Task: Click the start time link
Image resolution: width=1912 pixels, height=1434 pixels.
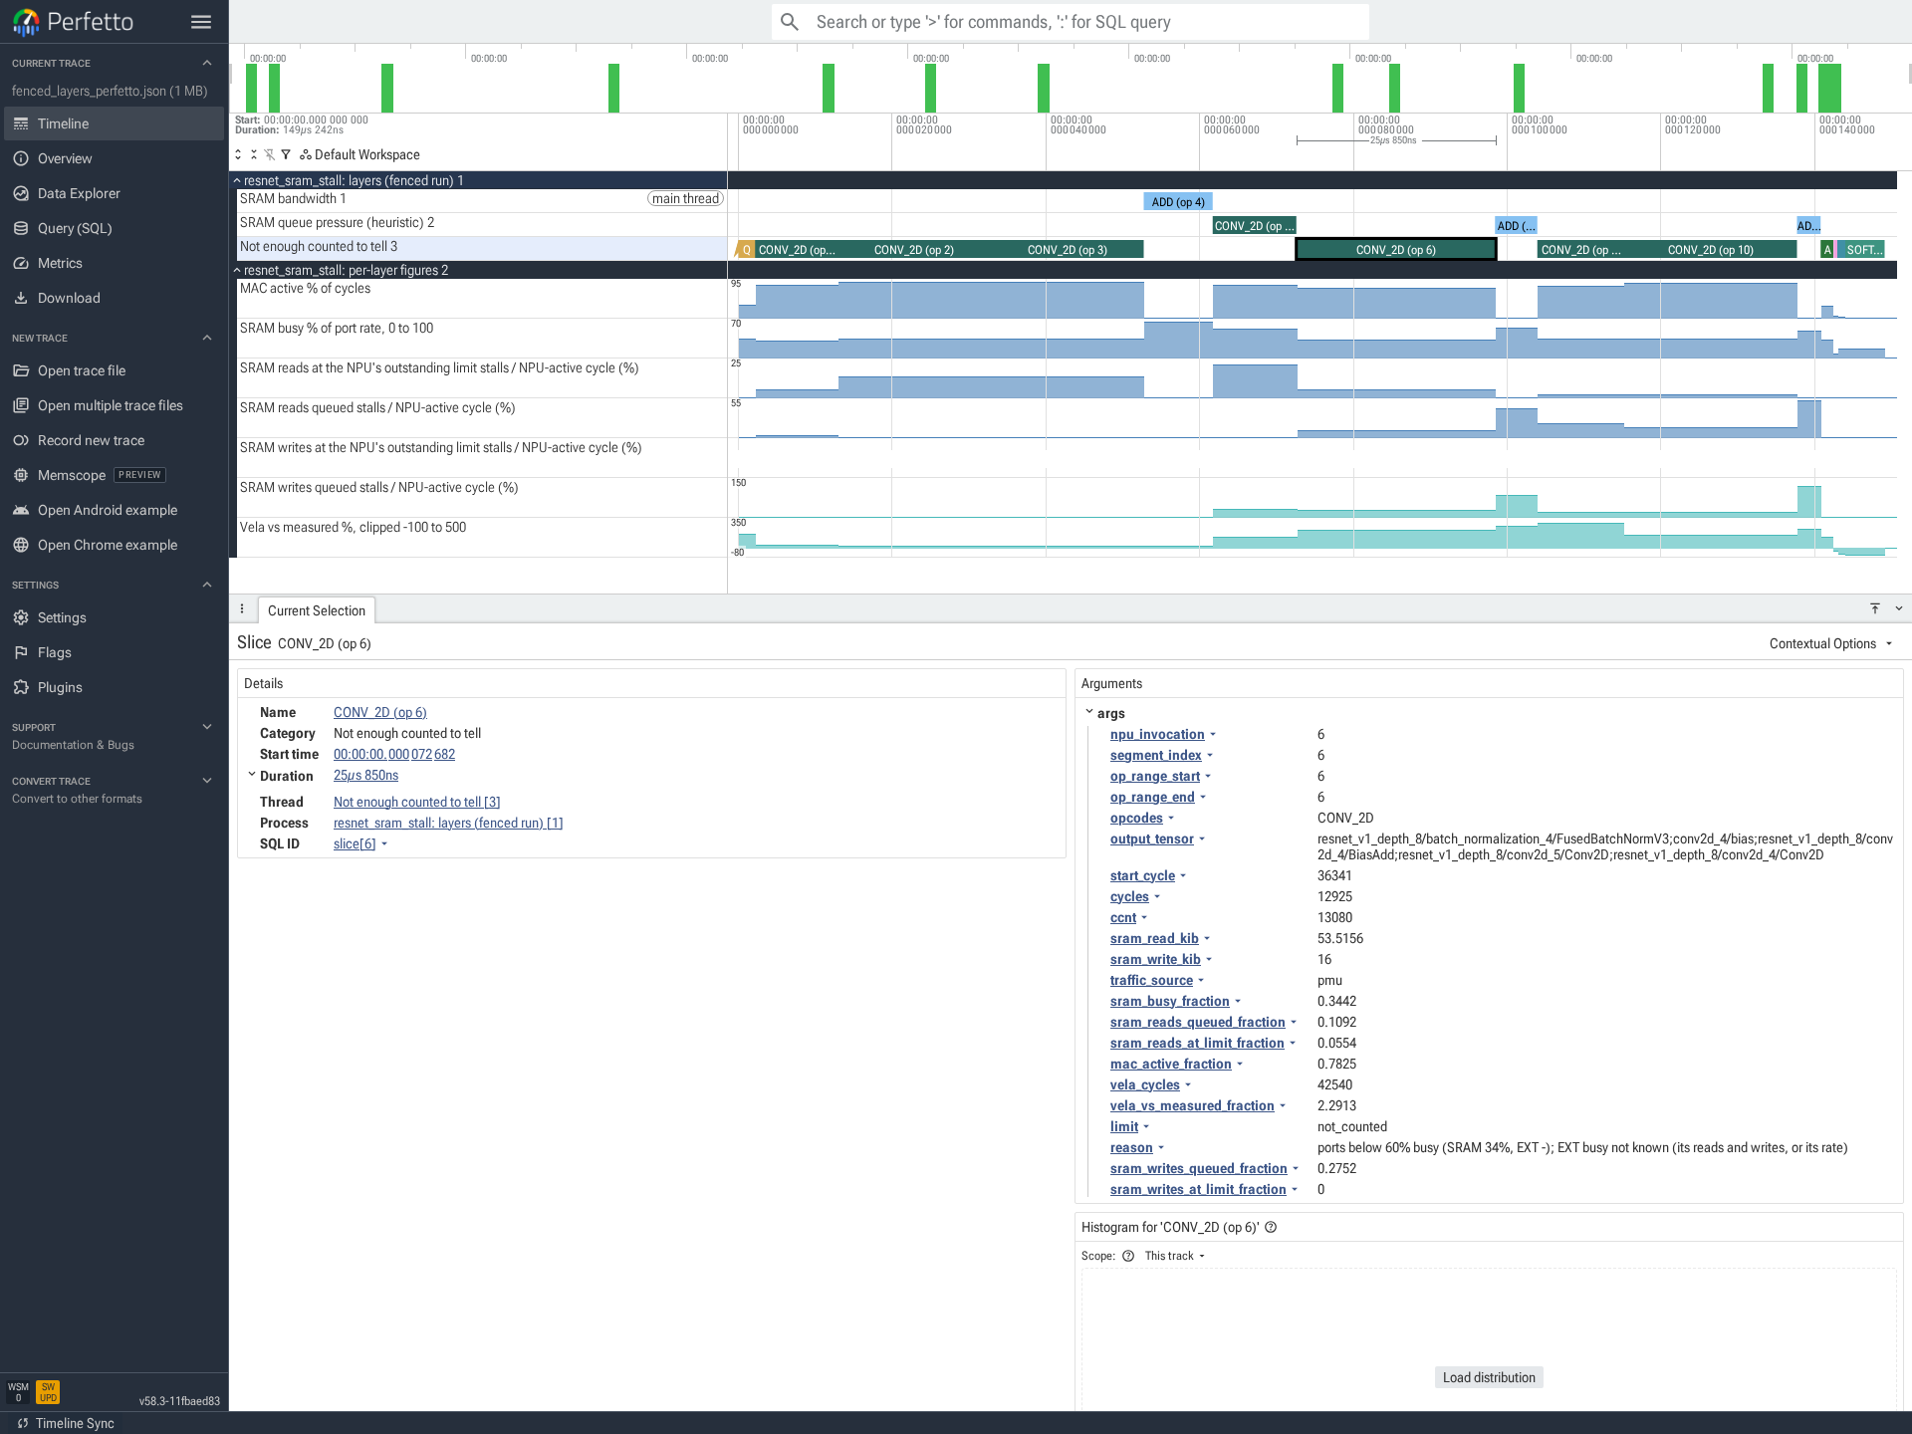Action: (394, 754)
